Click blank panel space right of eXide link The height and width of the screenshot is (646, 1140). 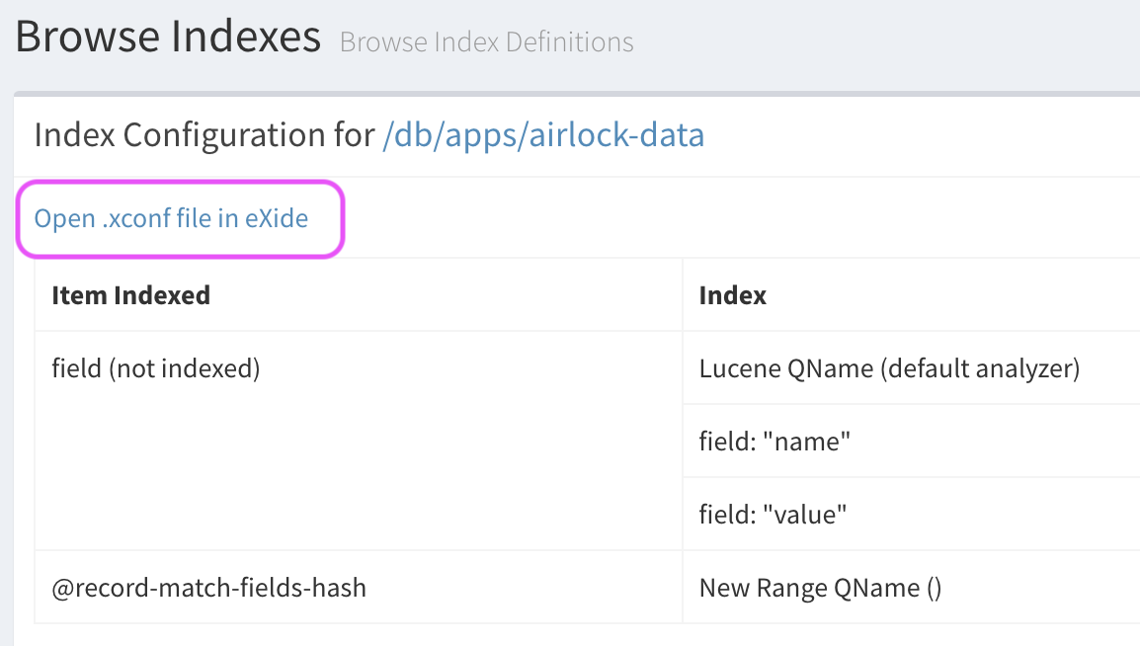pyautogui.click(x=692, y=218)
